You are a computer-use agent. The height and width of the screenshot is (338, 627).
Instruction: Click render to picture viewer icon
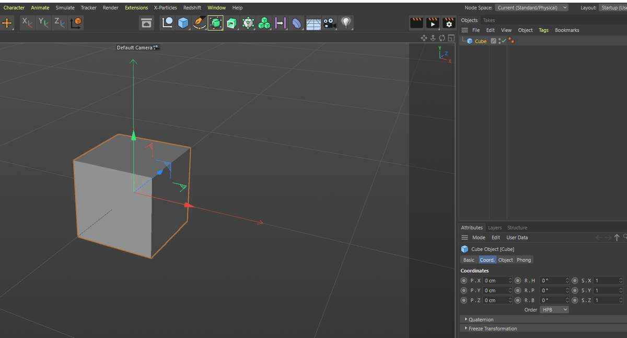point(433,23)
